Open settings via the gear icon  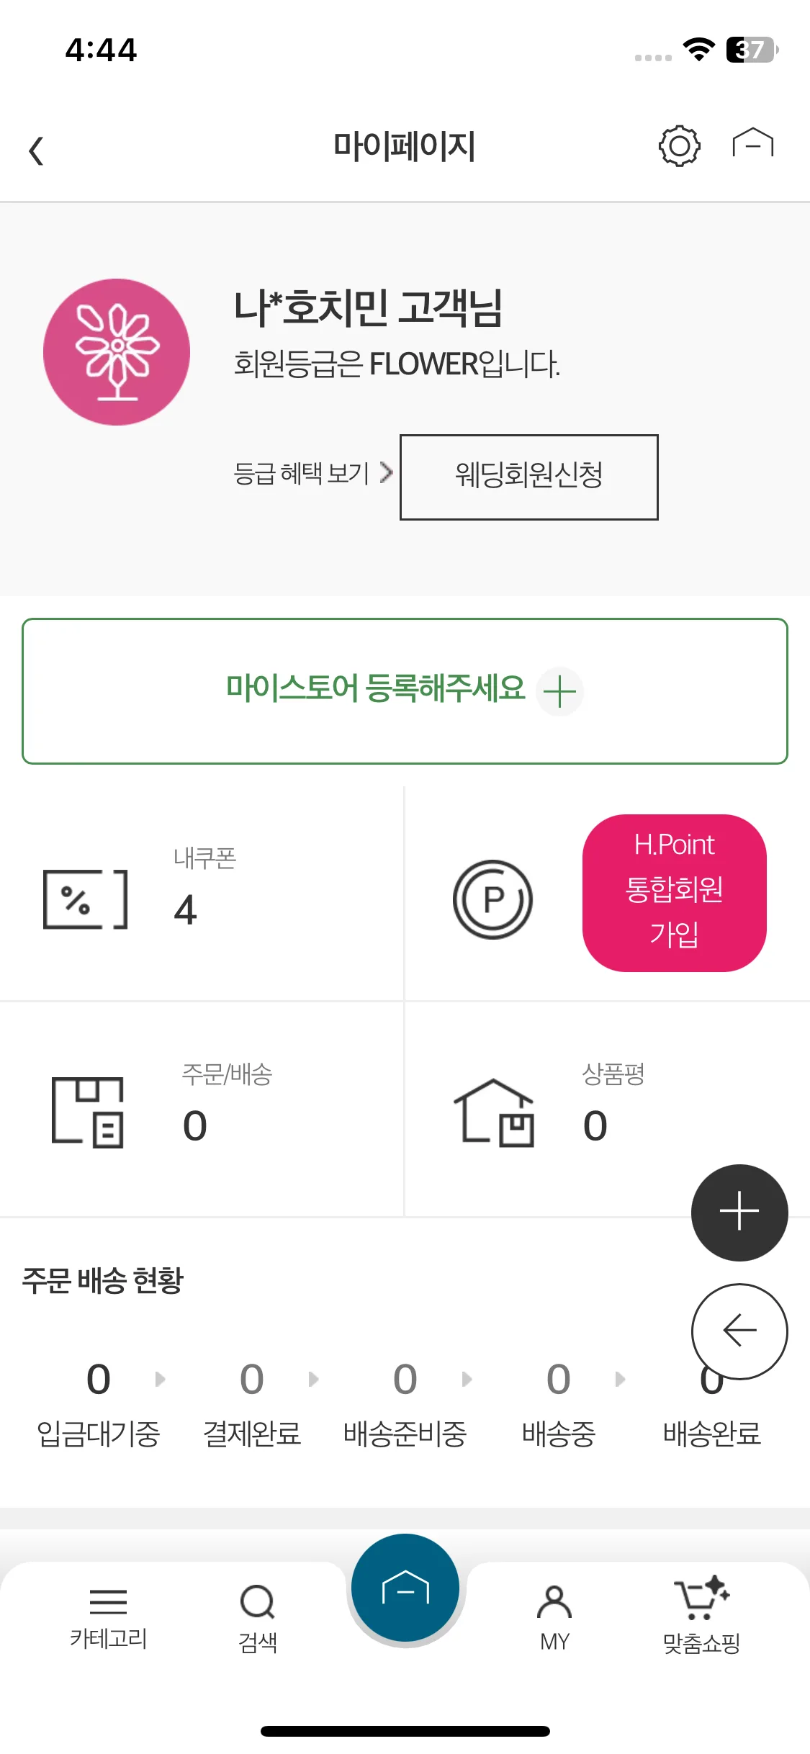tap(679, 147)
